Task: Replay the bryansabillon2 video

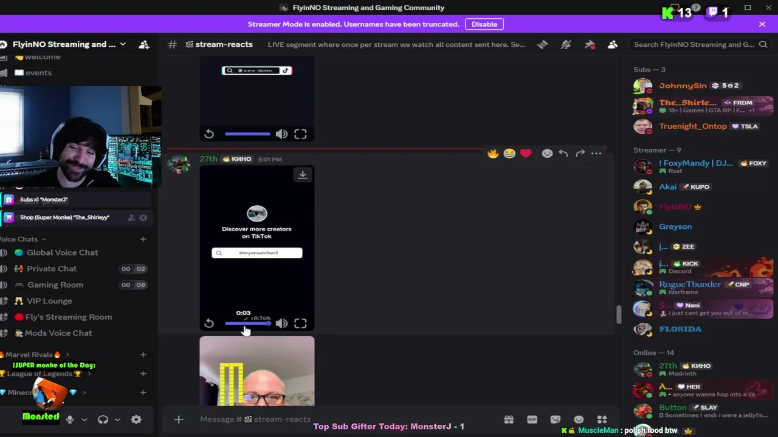Action: coord(209,324)
